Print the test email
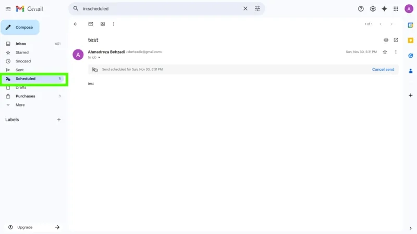 pos(386,40)
